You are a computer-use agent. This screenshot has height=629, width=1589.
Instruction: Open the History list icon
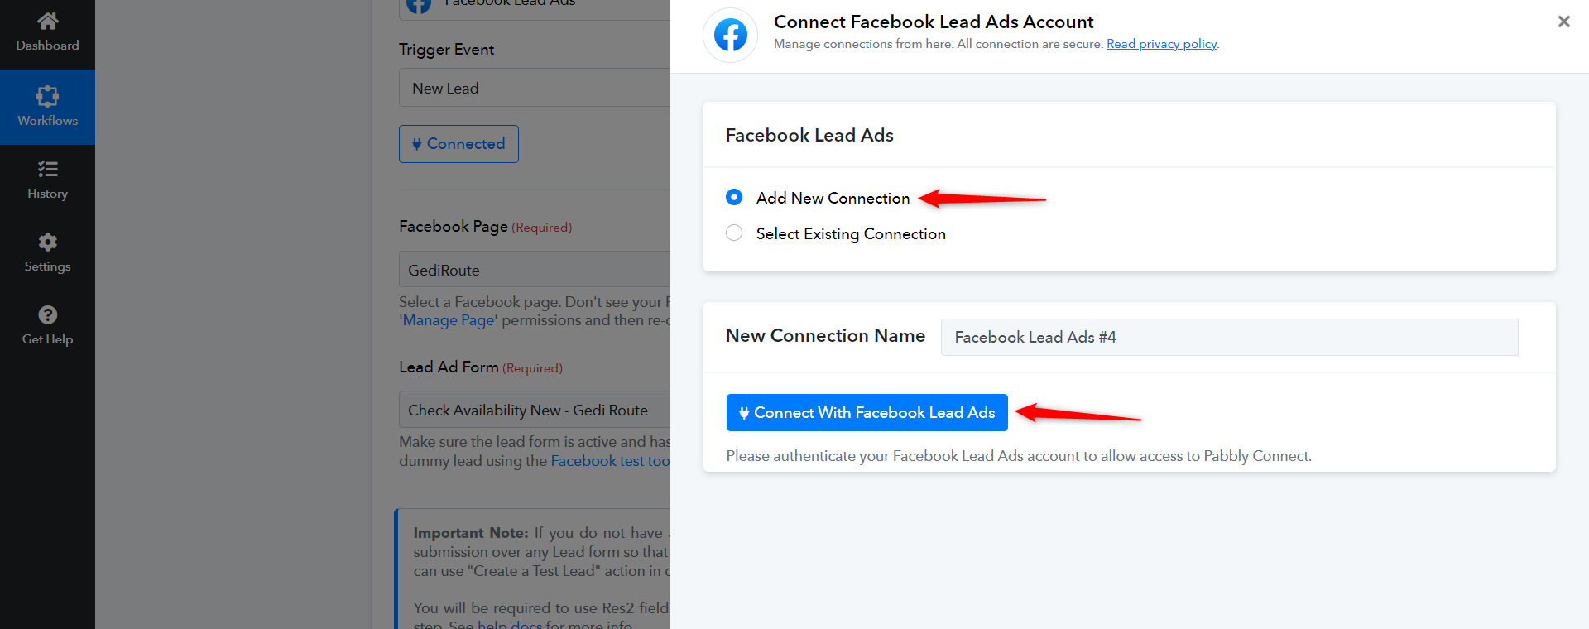click(x=47, y=169)
